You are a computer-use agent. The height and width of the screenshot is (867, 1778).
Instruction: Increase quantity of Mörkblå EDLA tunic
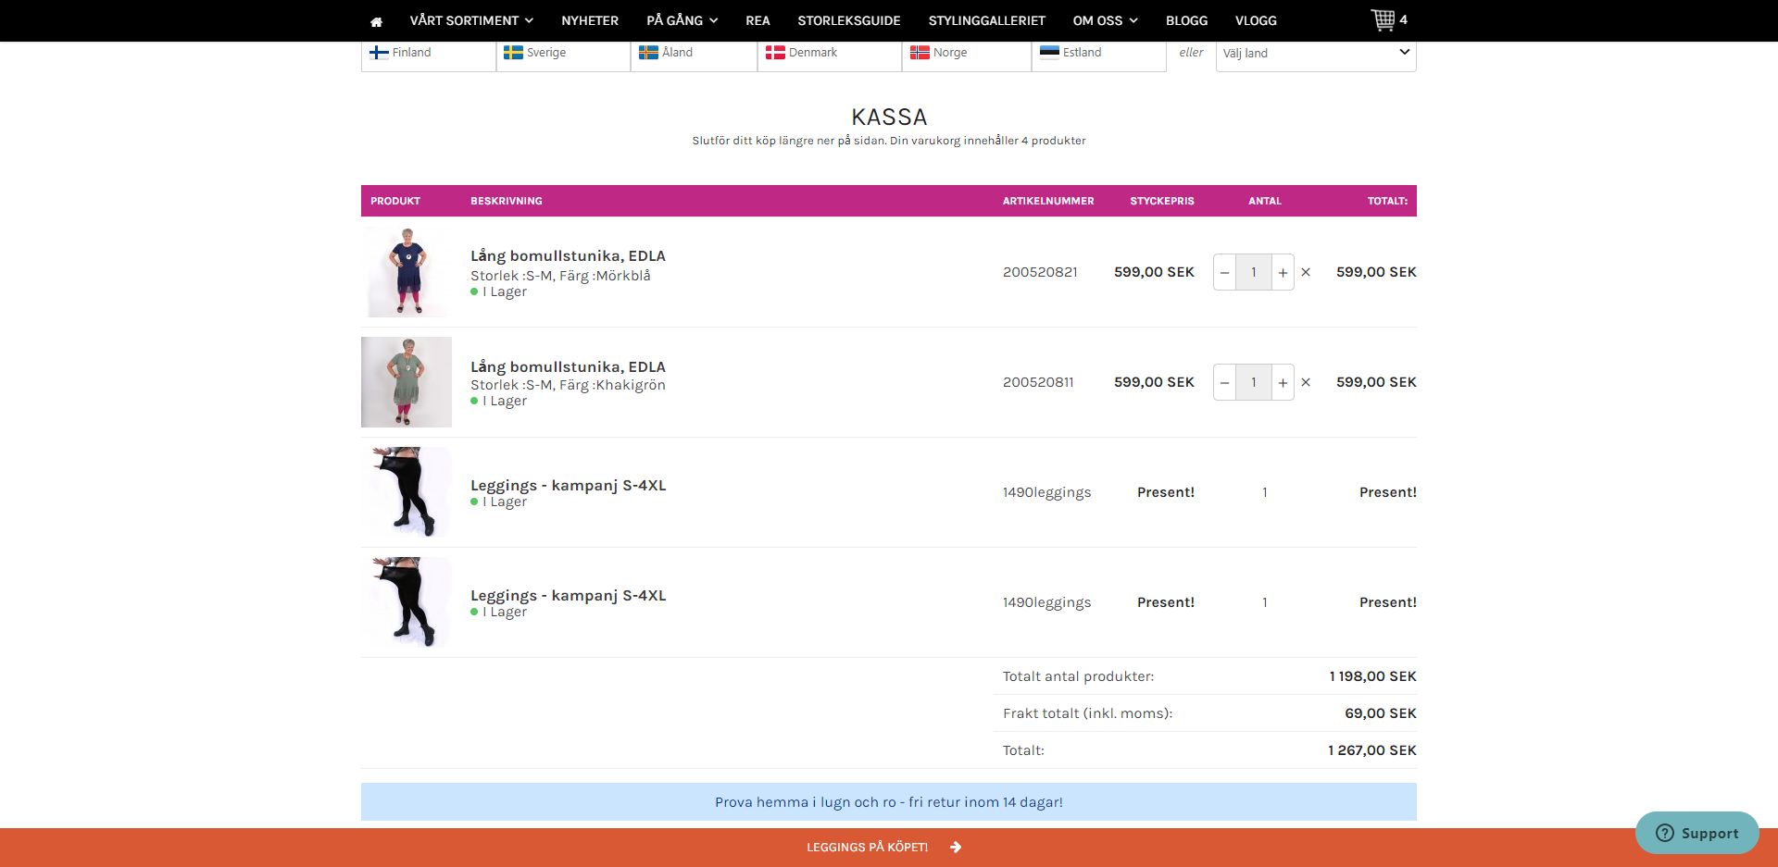click(1283, 272)
